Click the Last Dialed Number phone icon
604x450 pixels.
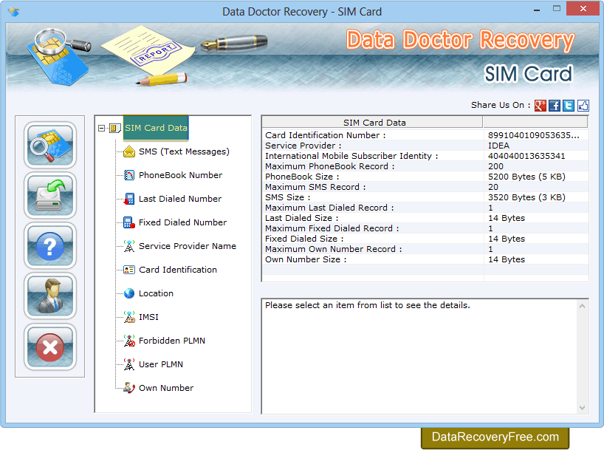pos(129,199)
